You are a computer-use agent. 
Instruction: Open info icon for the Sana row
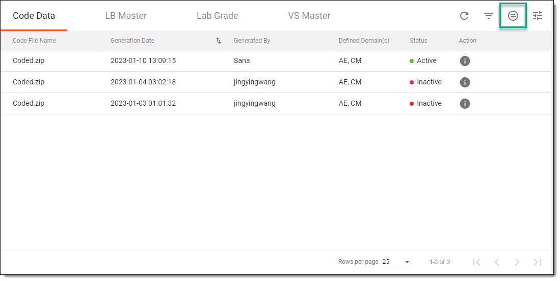coord(465,61)
